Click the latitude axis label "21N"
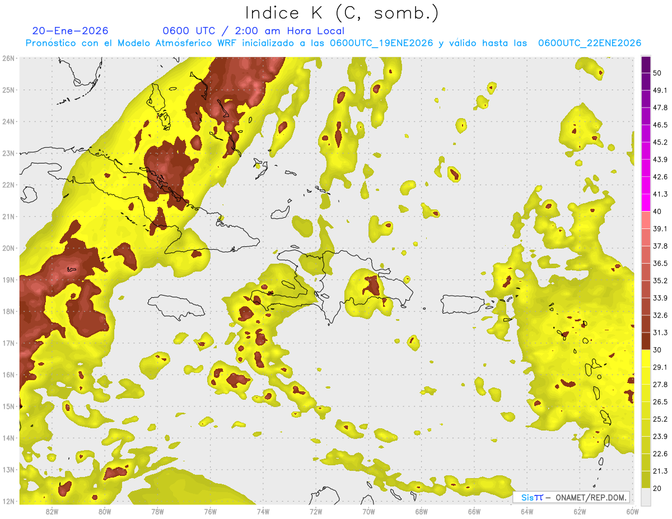This screenshot has width=672, height=519. pos(8,216)
